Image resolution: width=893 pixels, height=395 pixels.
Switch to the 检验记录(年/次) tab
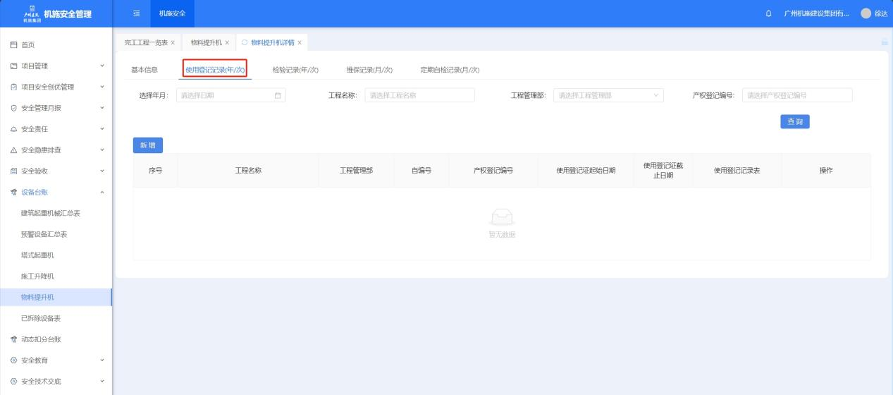[295, 70]
